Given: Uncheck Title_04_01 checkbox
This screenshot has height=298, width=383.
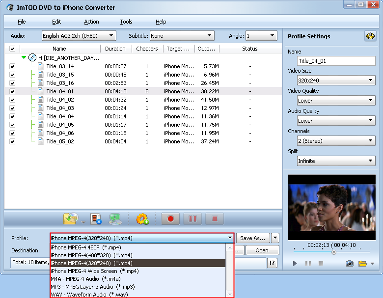Looking at the screenshot, I should [12, 91].
